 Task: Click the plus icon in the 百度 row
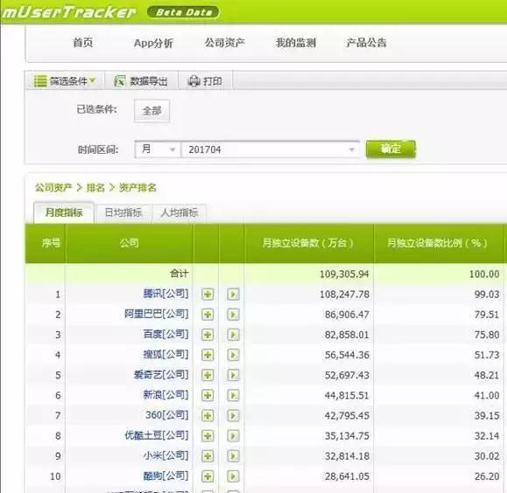tap(208, 335)
